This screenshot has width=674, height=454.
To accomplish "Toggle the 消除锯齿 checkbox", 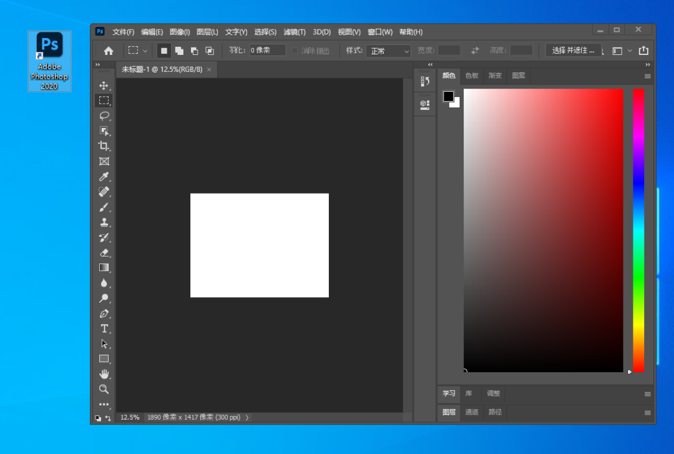I will coord(295,51).
